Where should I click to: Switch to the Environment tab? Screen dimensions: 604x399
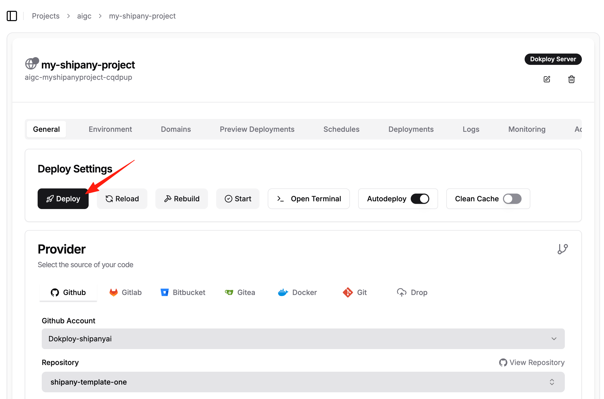110,129
